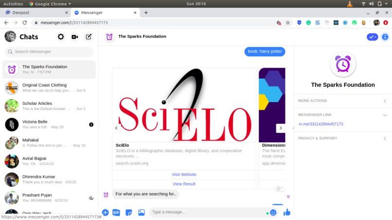This screenshot has width=392, height=220.
Task: Close the Messenger tab
Action: [x=135, y=13]
